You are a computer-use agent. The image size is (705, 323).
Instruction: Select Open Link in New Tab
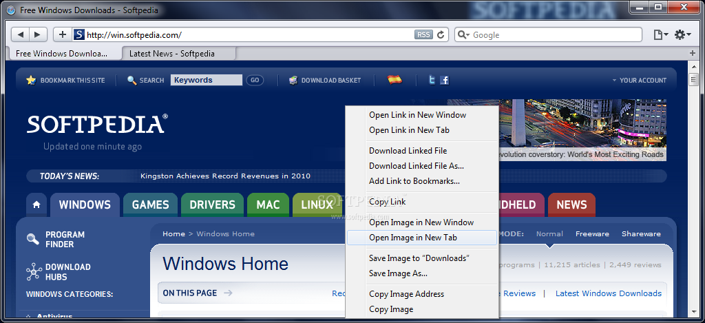click(x=422, y=130)
